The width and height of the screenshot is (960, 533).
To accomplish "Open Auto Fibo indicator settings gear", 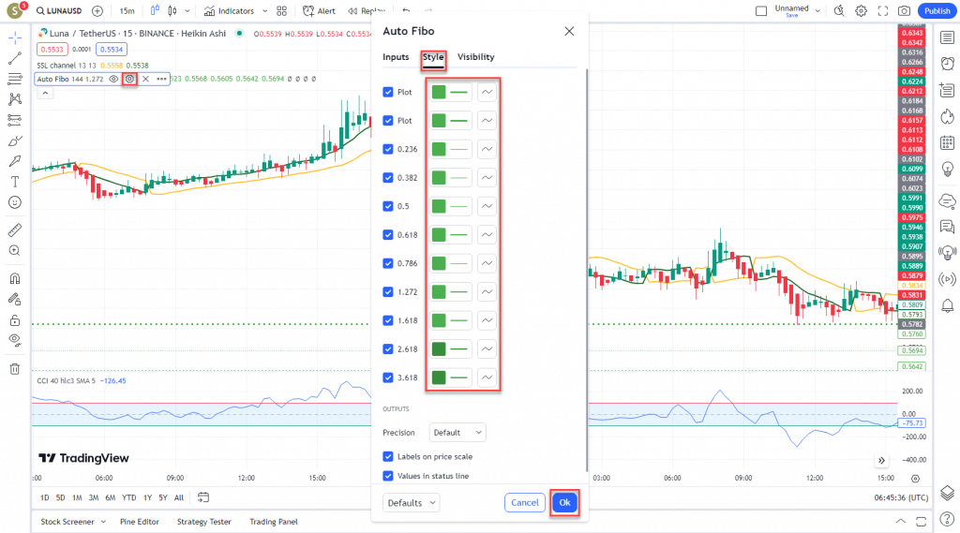I will click(x=129, y=79).
